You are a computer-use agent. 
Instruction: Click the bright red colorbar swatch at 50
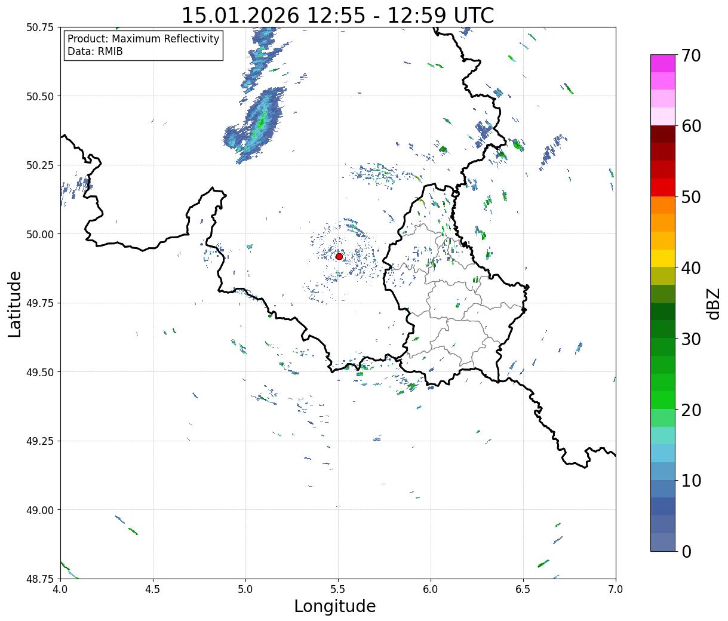tap(663, 187)
